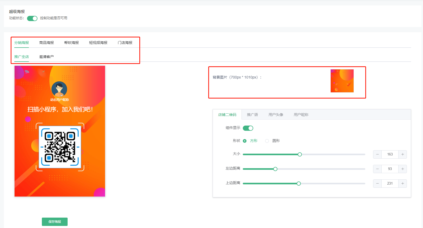This screenshot has height=228, width=423.
Task: Click the user avatar in poster preview
Action: (x=59, y=89)
